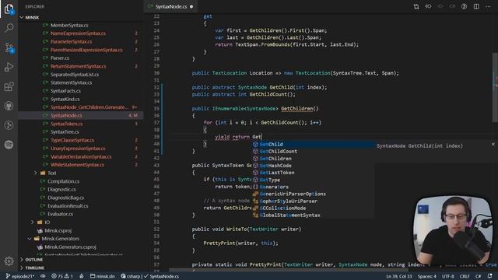Screen dimensions: 498x280
Task: Select GetChildCount suggestion in autocomplete
Action: (x=313, y=152)
